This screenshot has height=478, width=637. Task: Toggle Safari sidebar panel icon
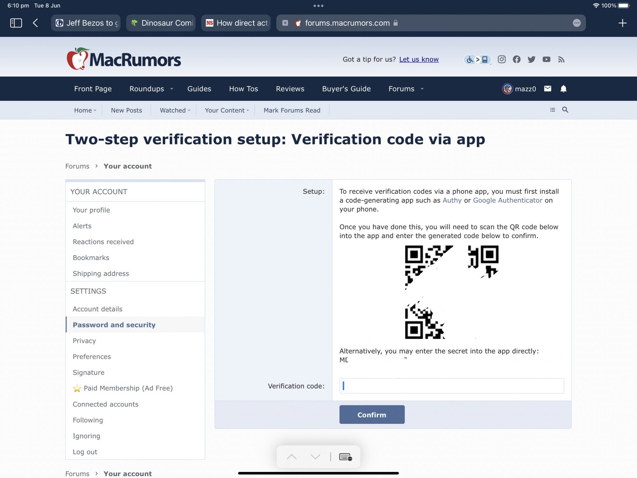(16, 23)
